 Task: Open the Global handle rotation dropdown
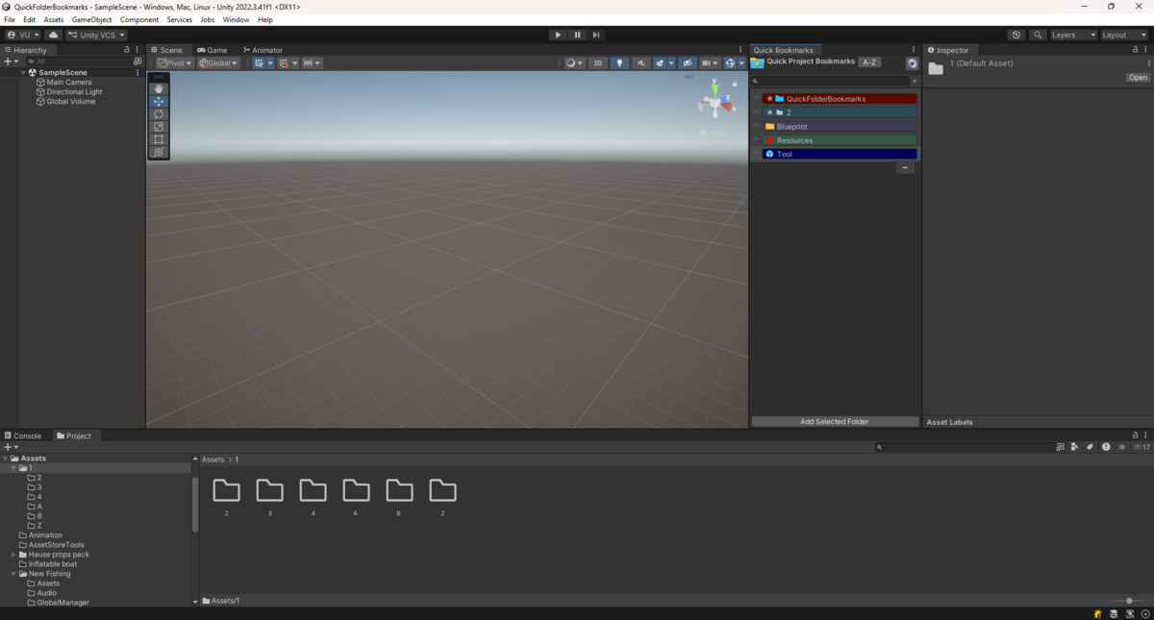pos(219,63)
